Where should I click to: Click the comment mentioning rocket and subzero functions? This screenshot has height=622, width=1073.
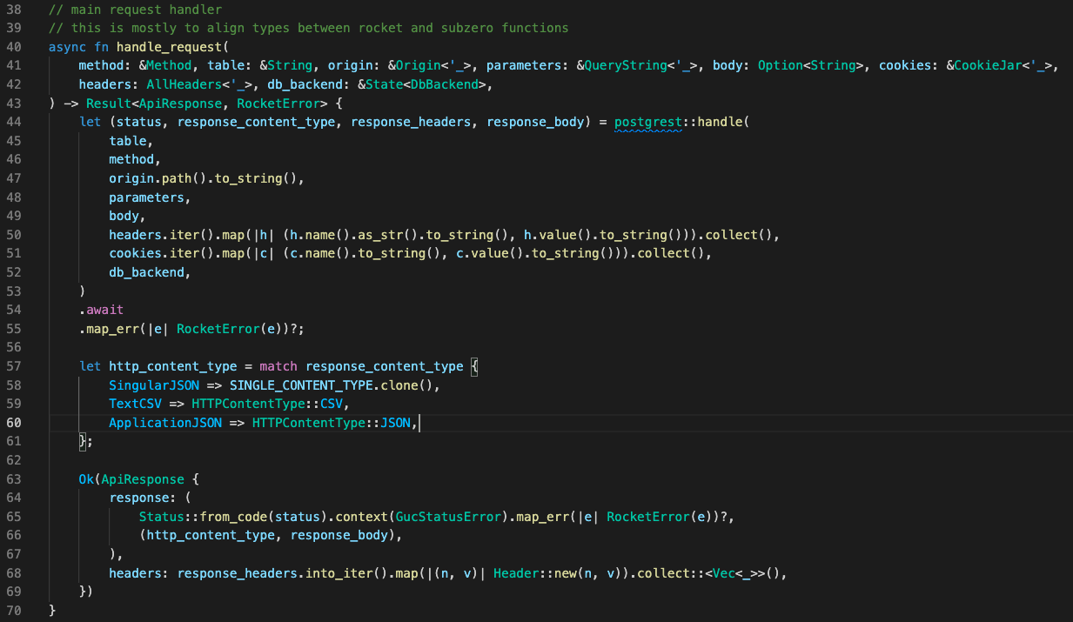point(309,28)
